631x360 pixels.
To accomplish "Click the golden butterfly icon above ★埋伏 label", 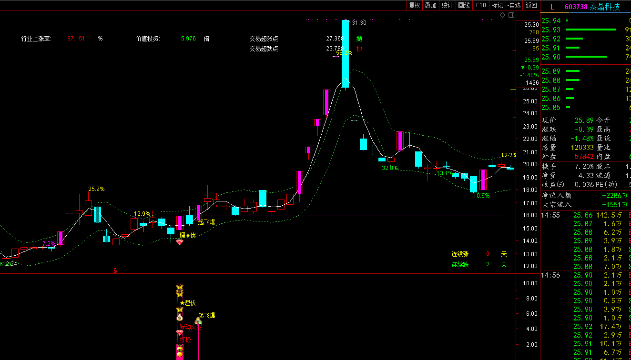I will (x=180, y=294).
